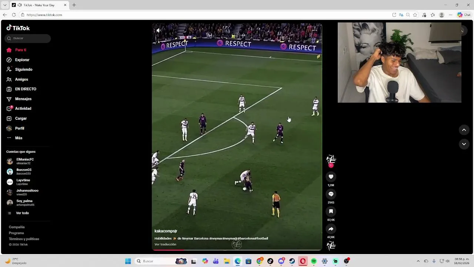
Task: Add page to favorites with star icon
Action: point(415,15)
